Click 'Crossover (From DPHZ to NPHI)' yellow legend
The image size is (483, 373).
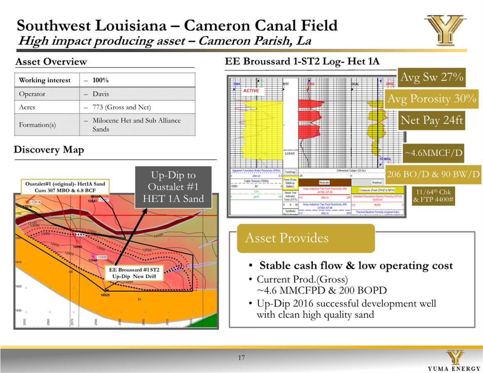coord(377,190)
